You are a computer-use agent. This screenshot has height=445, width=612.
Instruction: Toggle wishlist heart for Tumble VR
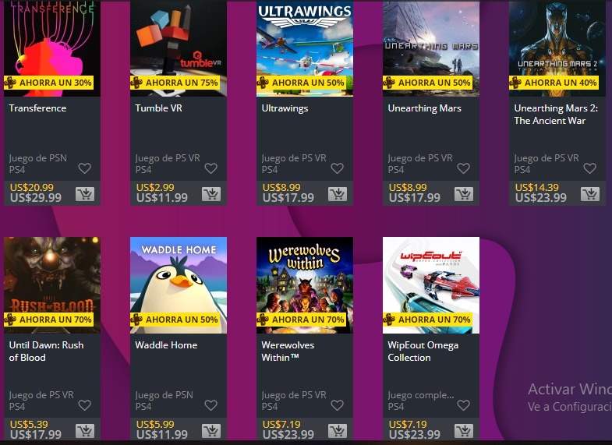point(211,168)
